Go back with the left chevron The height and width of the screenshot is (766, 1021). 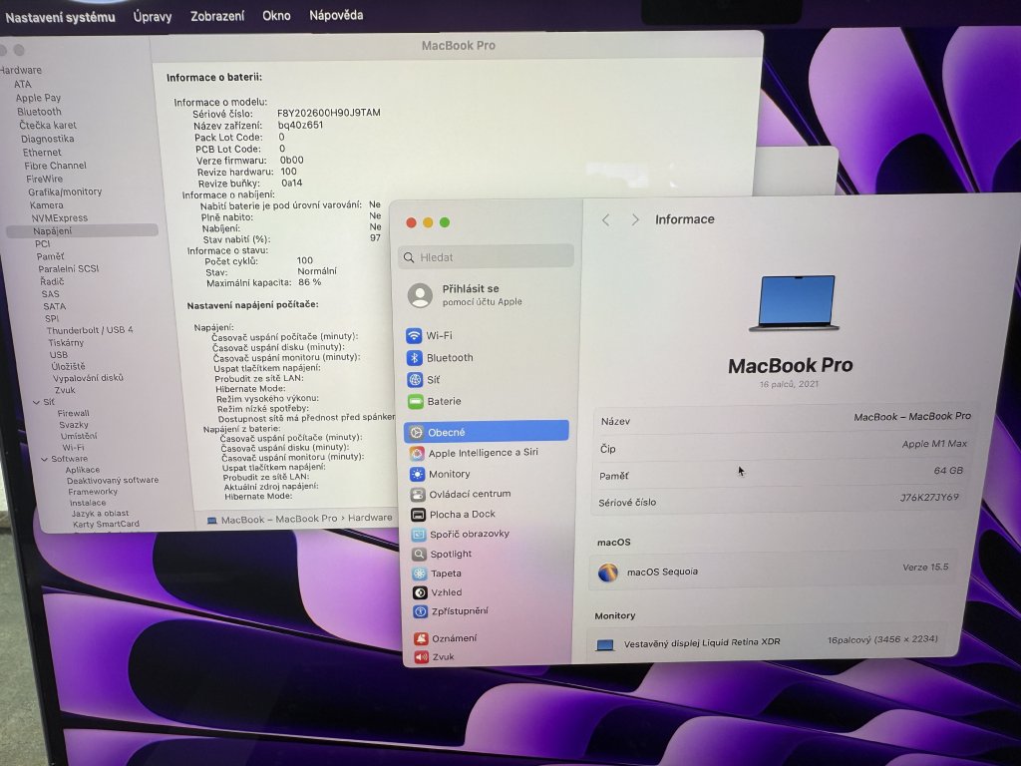coord(606,220)
